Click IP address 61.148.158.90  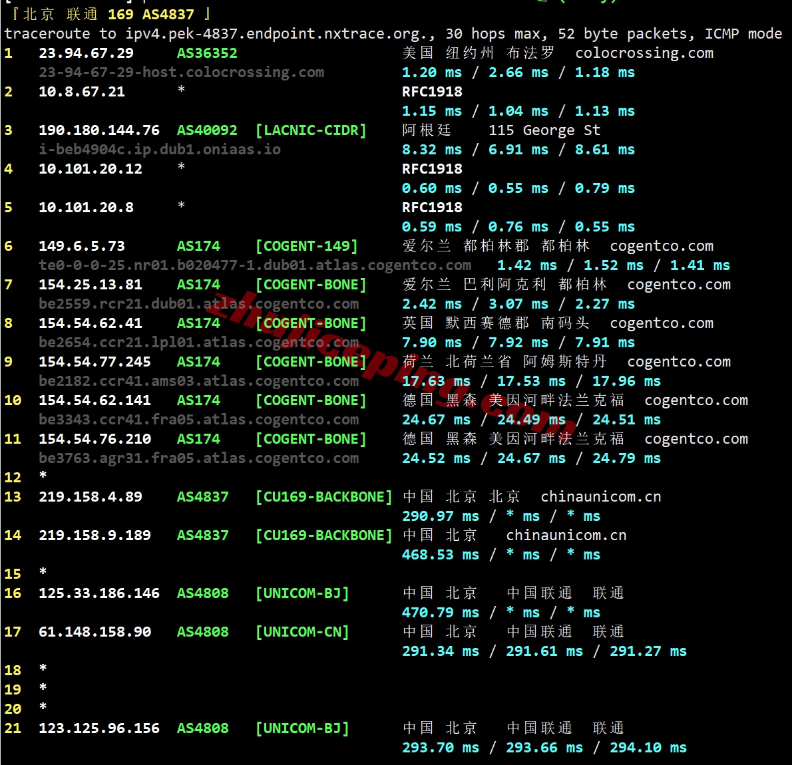pyautogui.click(x=95, y=632)
